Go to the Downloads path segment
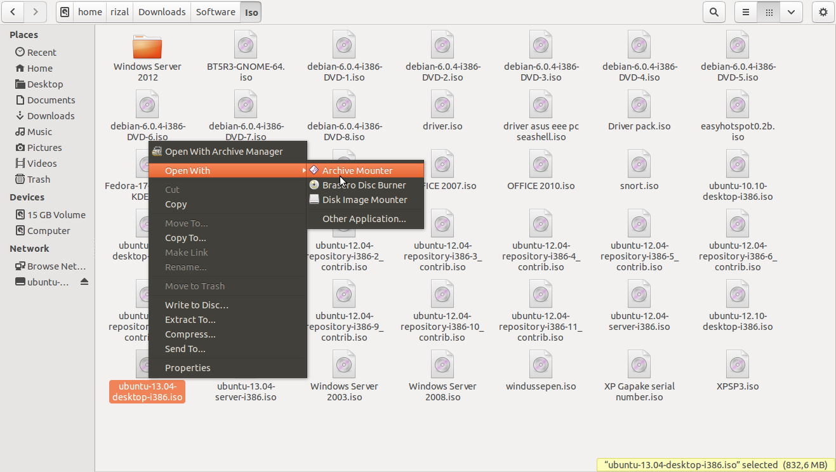This screenshot has height=472, width=836. [x=162, y=11]
